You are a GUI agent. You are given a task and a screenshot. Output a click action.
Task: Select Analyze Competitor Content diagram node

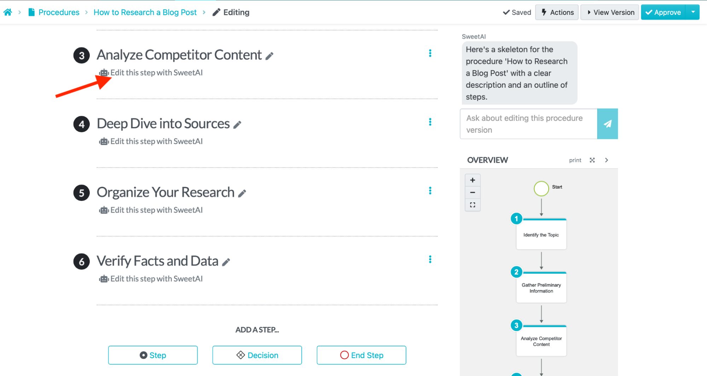point(541,341)
